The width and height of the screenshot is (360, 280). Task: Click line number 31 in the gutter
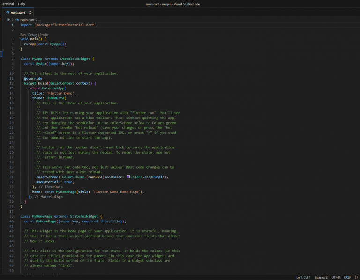[x=11, y=177]
